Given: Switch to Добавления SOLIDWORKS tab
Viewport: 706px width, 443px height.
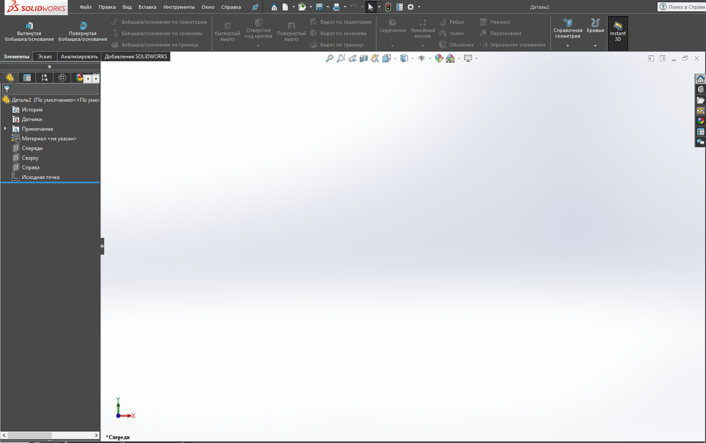Looking at the screenshot, I should click(x=136, y=56).
